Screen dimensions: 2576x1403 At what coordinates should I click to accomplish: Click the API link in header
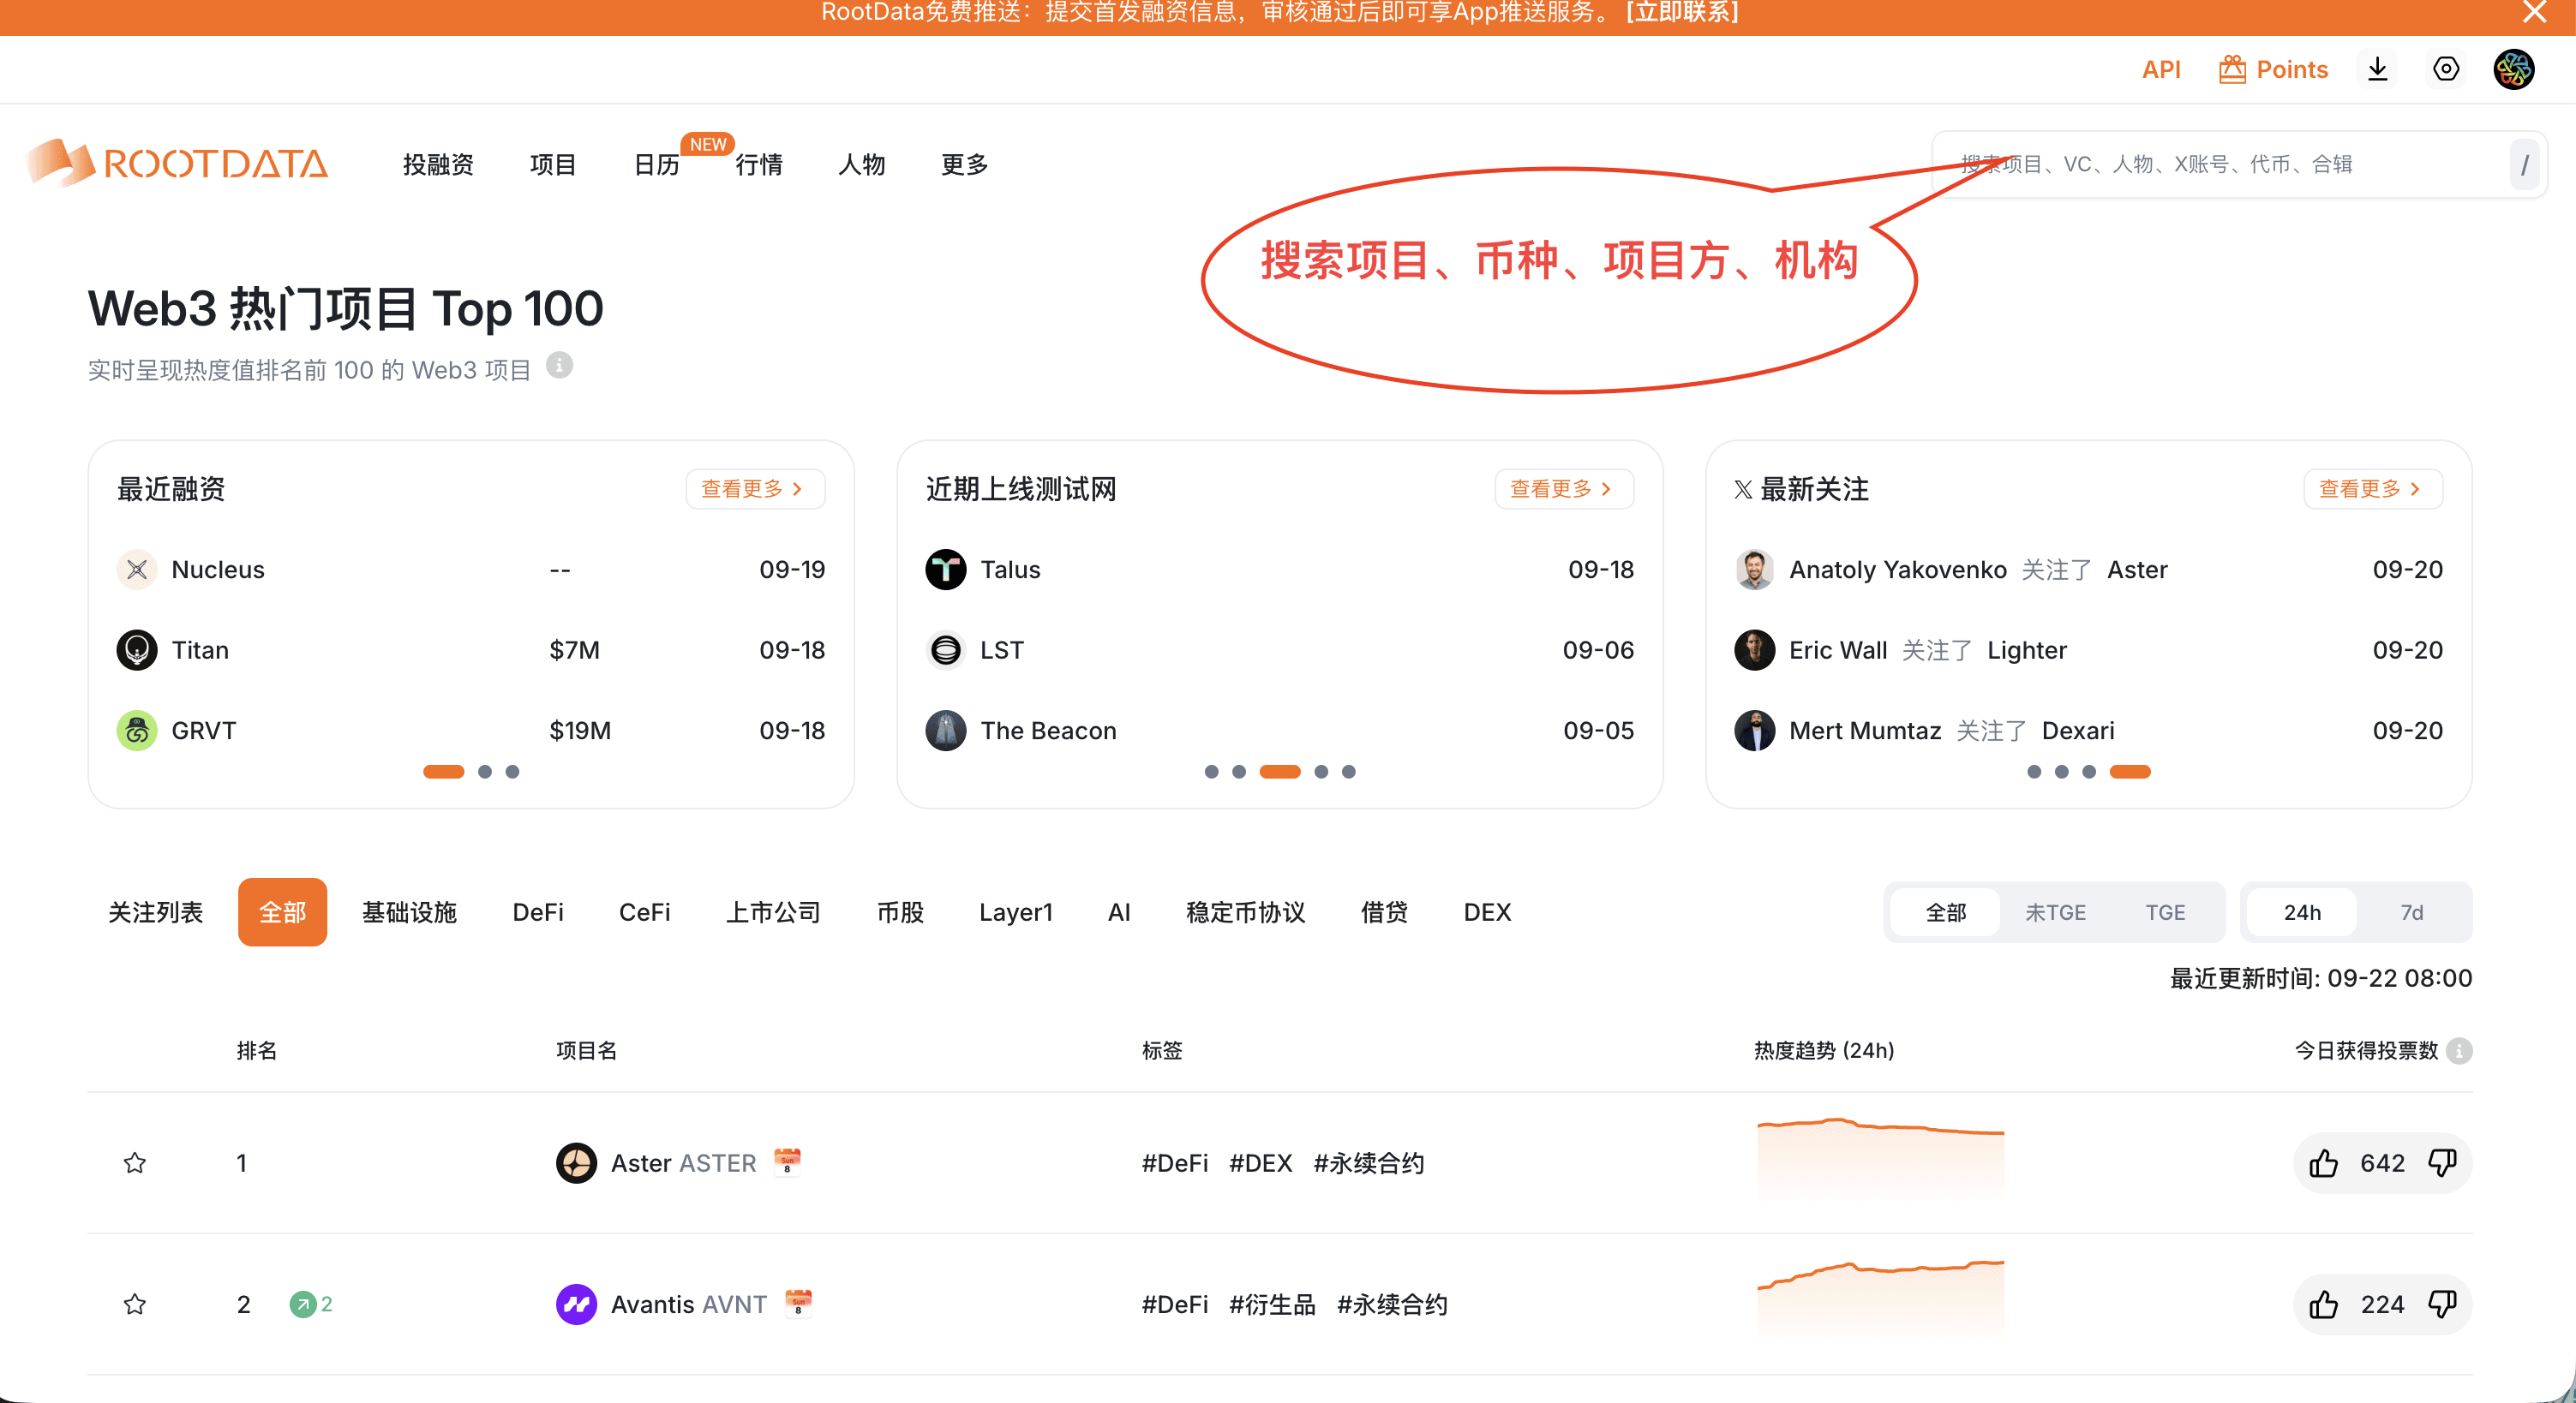pos(2160,69)
